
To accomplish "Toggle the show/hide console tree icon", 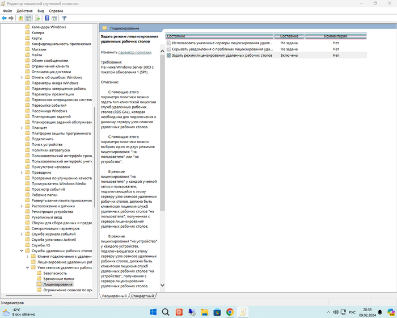I will point(28,18).
